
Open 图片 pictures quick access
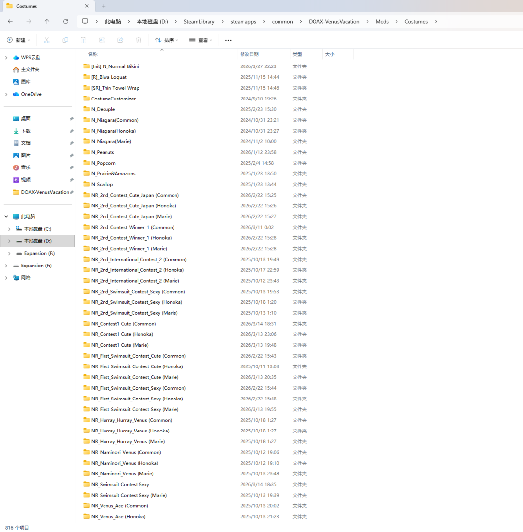point(26,155)
